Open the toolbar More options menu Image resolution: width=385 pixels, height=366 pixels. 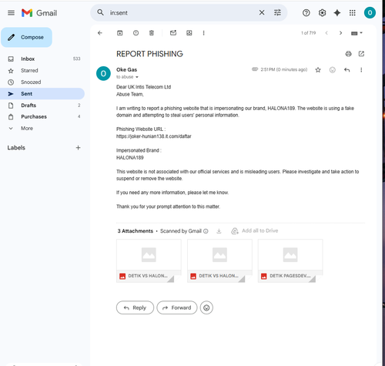(x=203, y=33)
